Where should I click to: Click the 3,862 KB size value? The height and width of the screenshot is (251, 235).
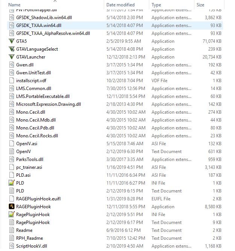213,18
